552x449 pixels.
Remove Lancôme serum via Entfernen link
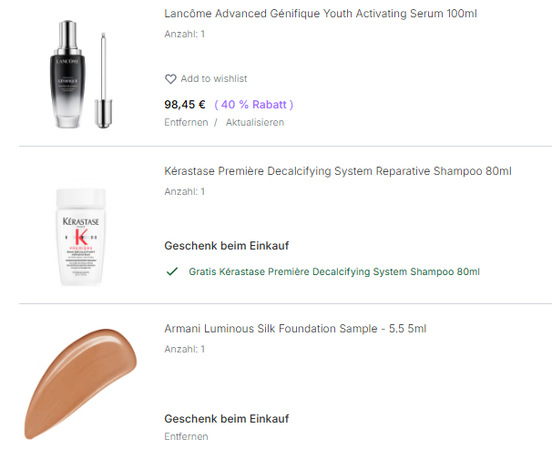tap(186, 122)
